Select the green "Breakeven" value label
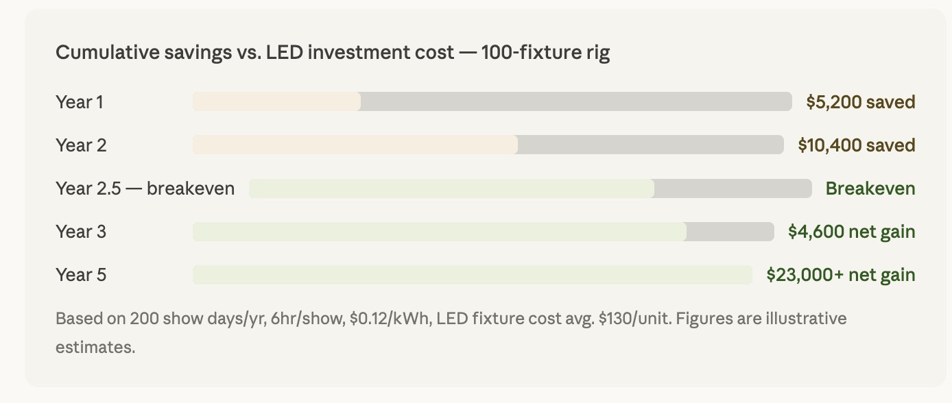 [870, 188]
